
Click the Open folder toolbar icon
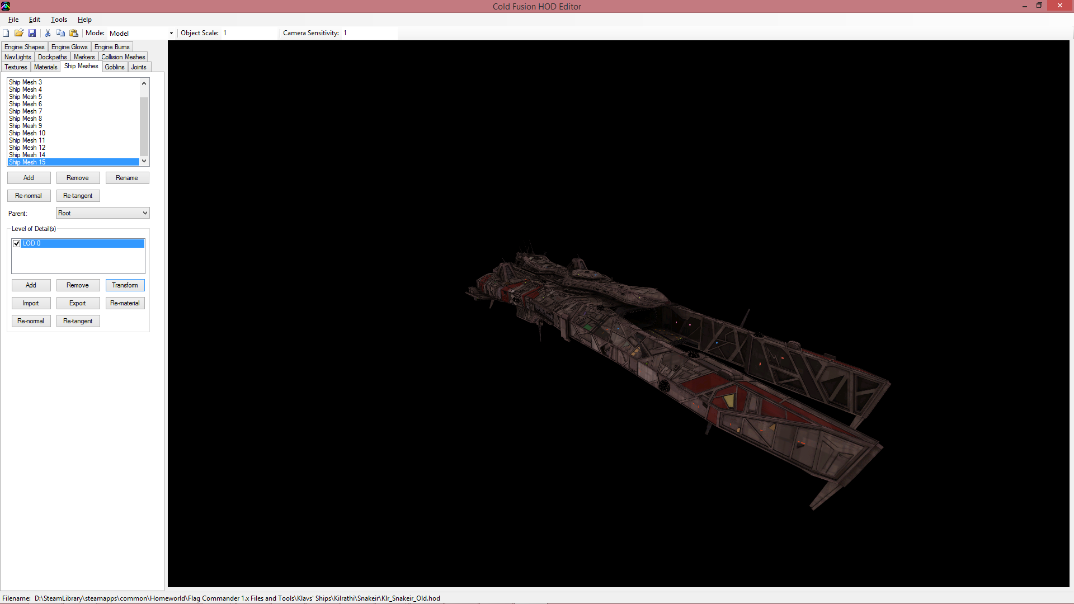tap(19, 33)
